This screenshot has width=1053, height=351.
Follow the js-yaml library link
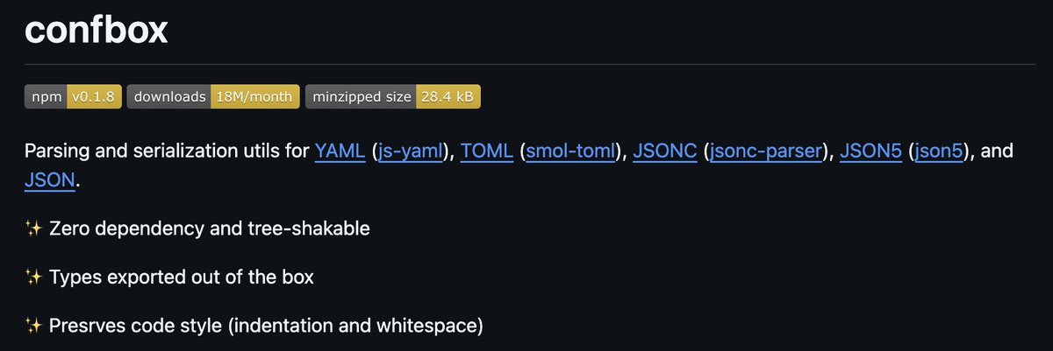point(410,151)
